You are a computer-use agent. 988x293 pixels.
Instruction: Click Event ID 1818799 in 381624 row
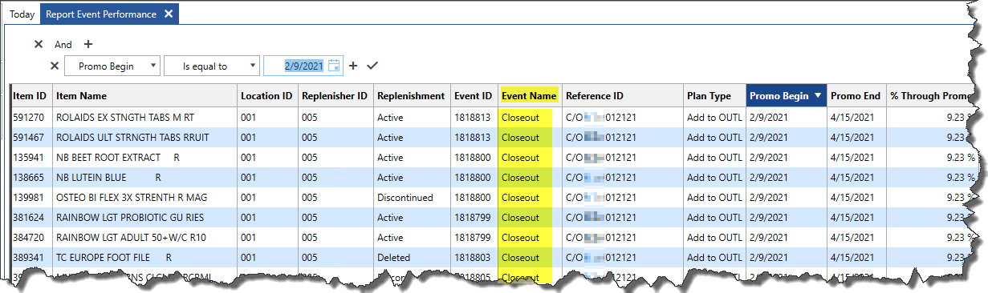(x=474, y=218)
